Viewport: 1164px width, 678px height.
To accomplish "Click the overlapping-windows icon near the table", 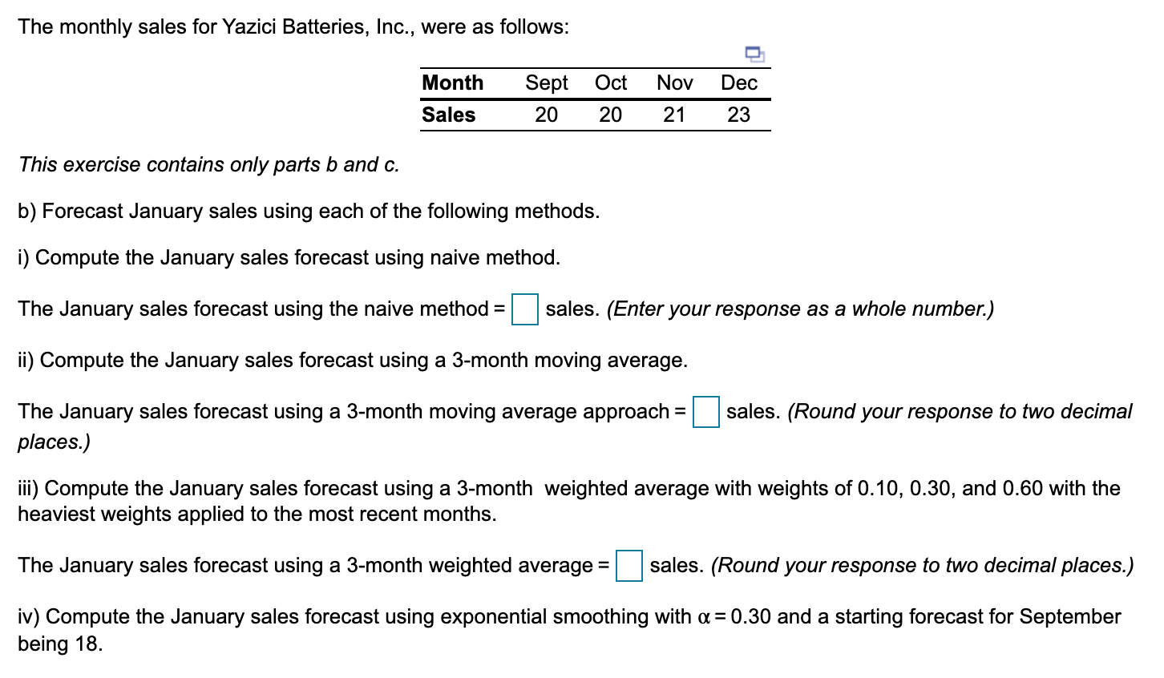I will click(x=754, y=54).
